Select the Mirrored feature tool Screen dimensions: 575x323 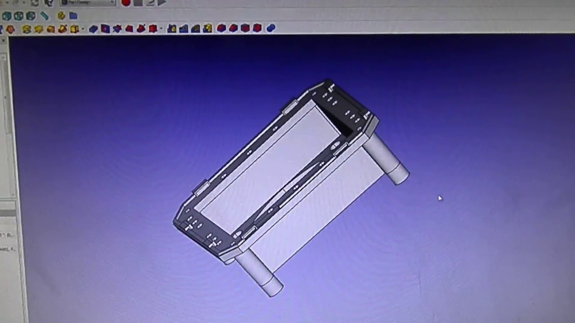pyautogui.click(x=172, y=29)
